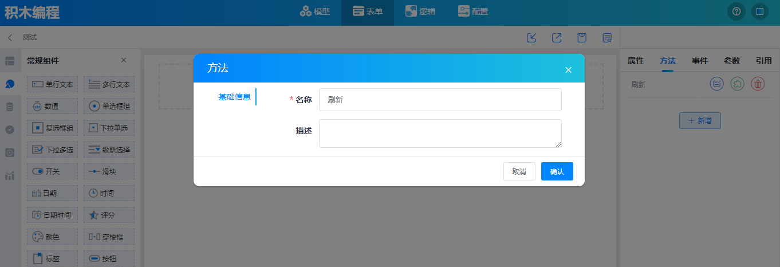The width and height of the screenshot is (780, 267).
Task: Click the export icon in the toolbar
Action: pyautogui.click(x=557, y=38)
